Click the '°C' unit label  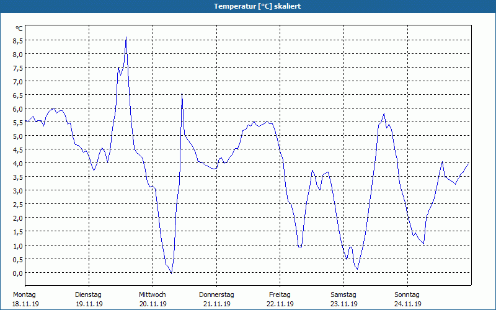click(x=19, y=29)
